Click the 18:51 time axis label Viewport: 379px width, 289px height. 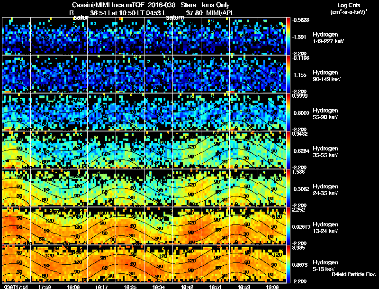click(x=216, y=287)
